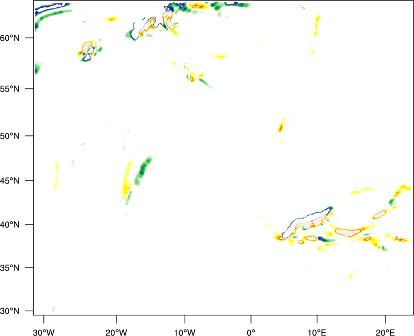Click the 30°N latitude label
Viewport: 414px width, 336px height.
click(10, 311)
